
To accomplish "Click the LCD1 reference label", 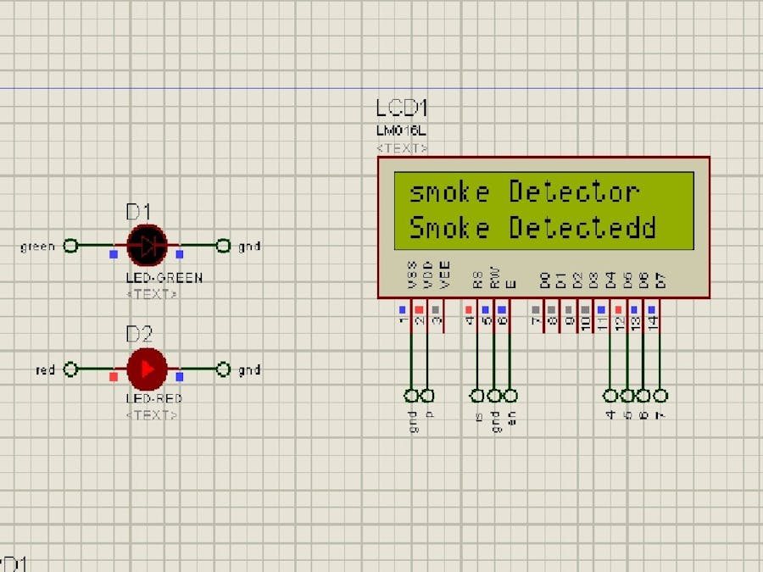I will pyautogui.click(x=403, y=108).
